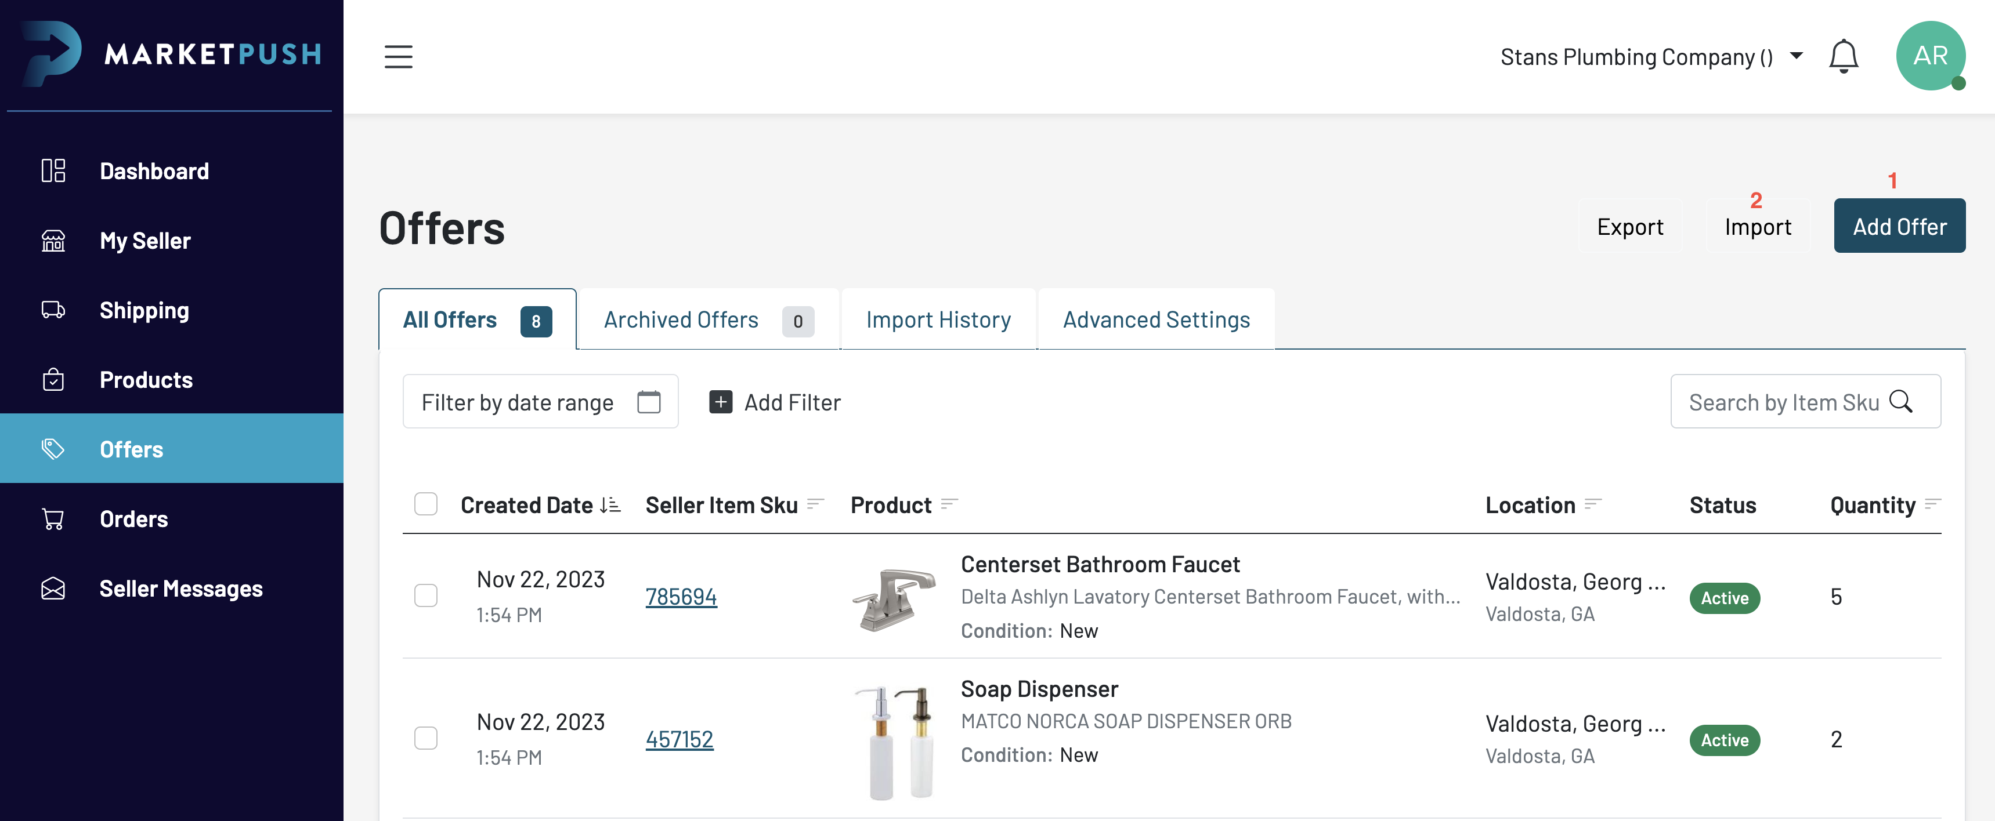The height and width of the screenshot is (821, 1995).
Task: Open the Filter by date range picker
Action: point(540,402)
